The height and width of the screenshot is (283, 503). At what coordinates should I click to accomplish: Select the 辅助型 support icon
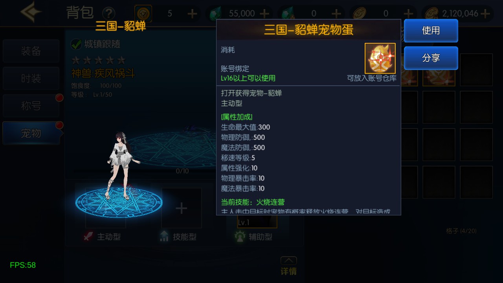click(x=240, y=236)
